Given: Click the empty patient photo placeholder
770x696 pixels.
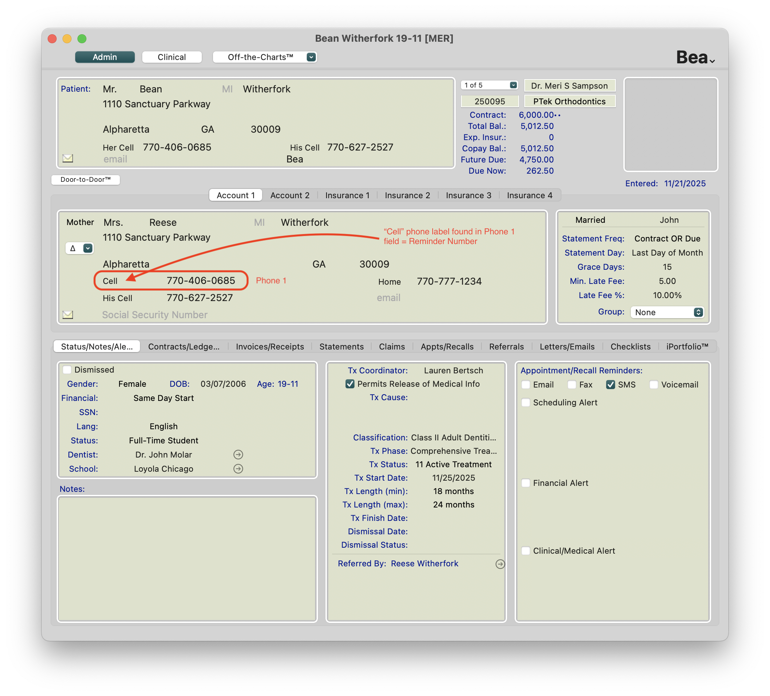Looking at the screenshot, I should (x=670, y=124).
